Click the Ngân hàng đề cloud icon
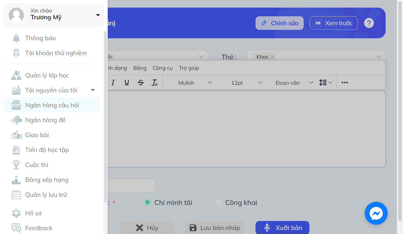Image resolution: width=403 pixels, height=234 pixels. (x=16, y=120)
